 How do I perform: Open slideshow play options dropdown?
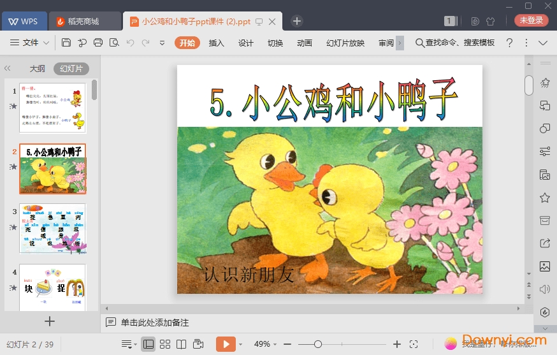[240, 344]
